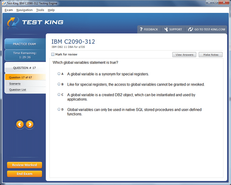The width and height of the screenshot is (231, 185).
Task: Click the Make Notes button
Action: [210, 55]
